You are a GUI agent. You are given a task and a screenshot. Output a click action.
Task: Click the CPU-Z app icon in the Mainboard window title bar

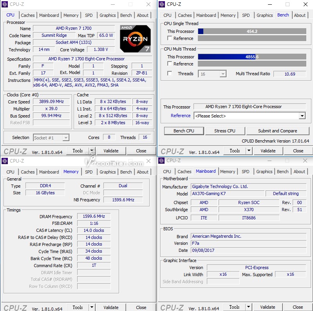[x=161, y=161]
